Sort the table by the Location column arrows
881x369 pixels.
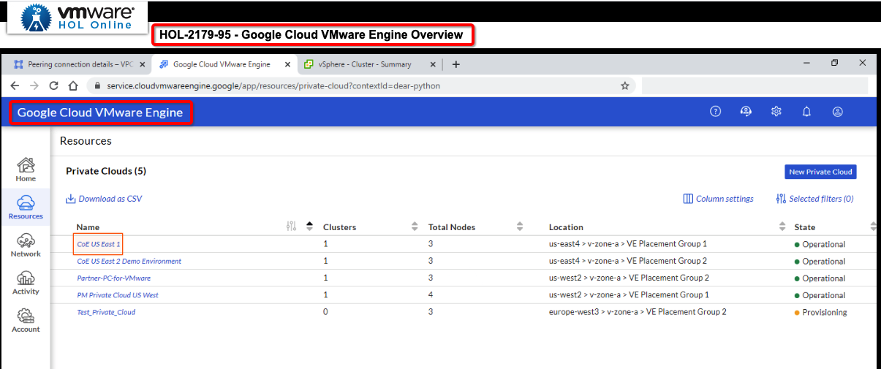pyautogui.click(x=782, y=227)
